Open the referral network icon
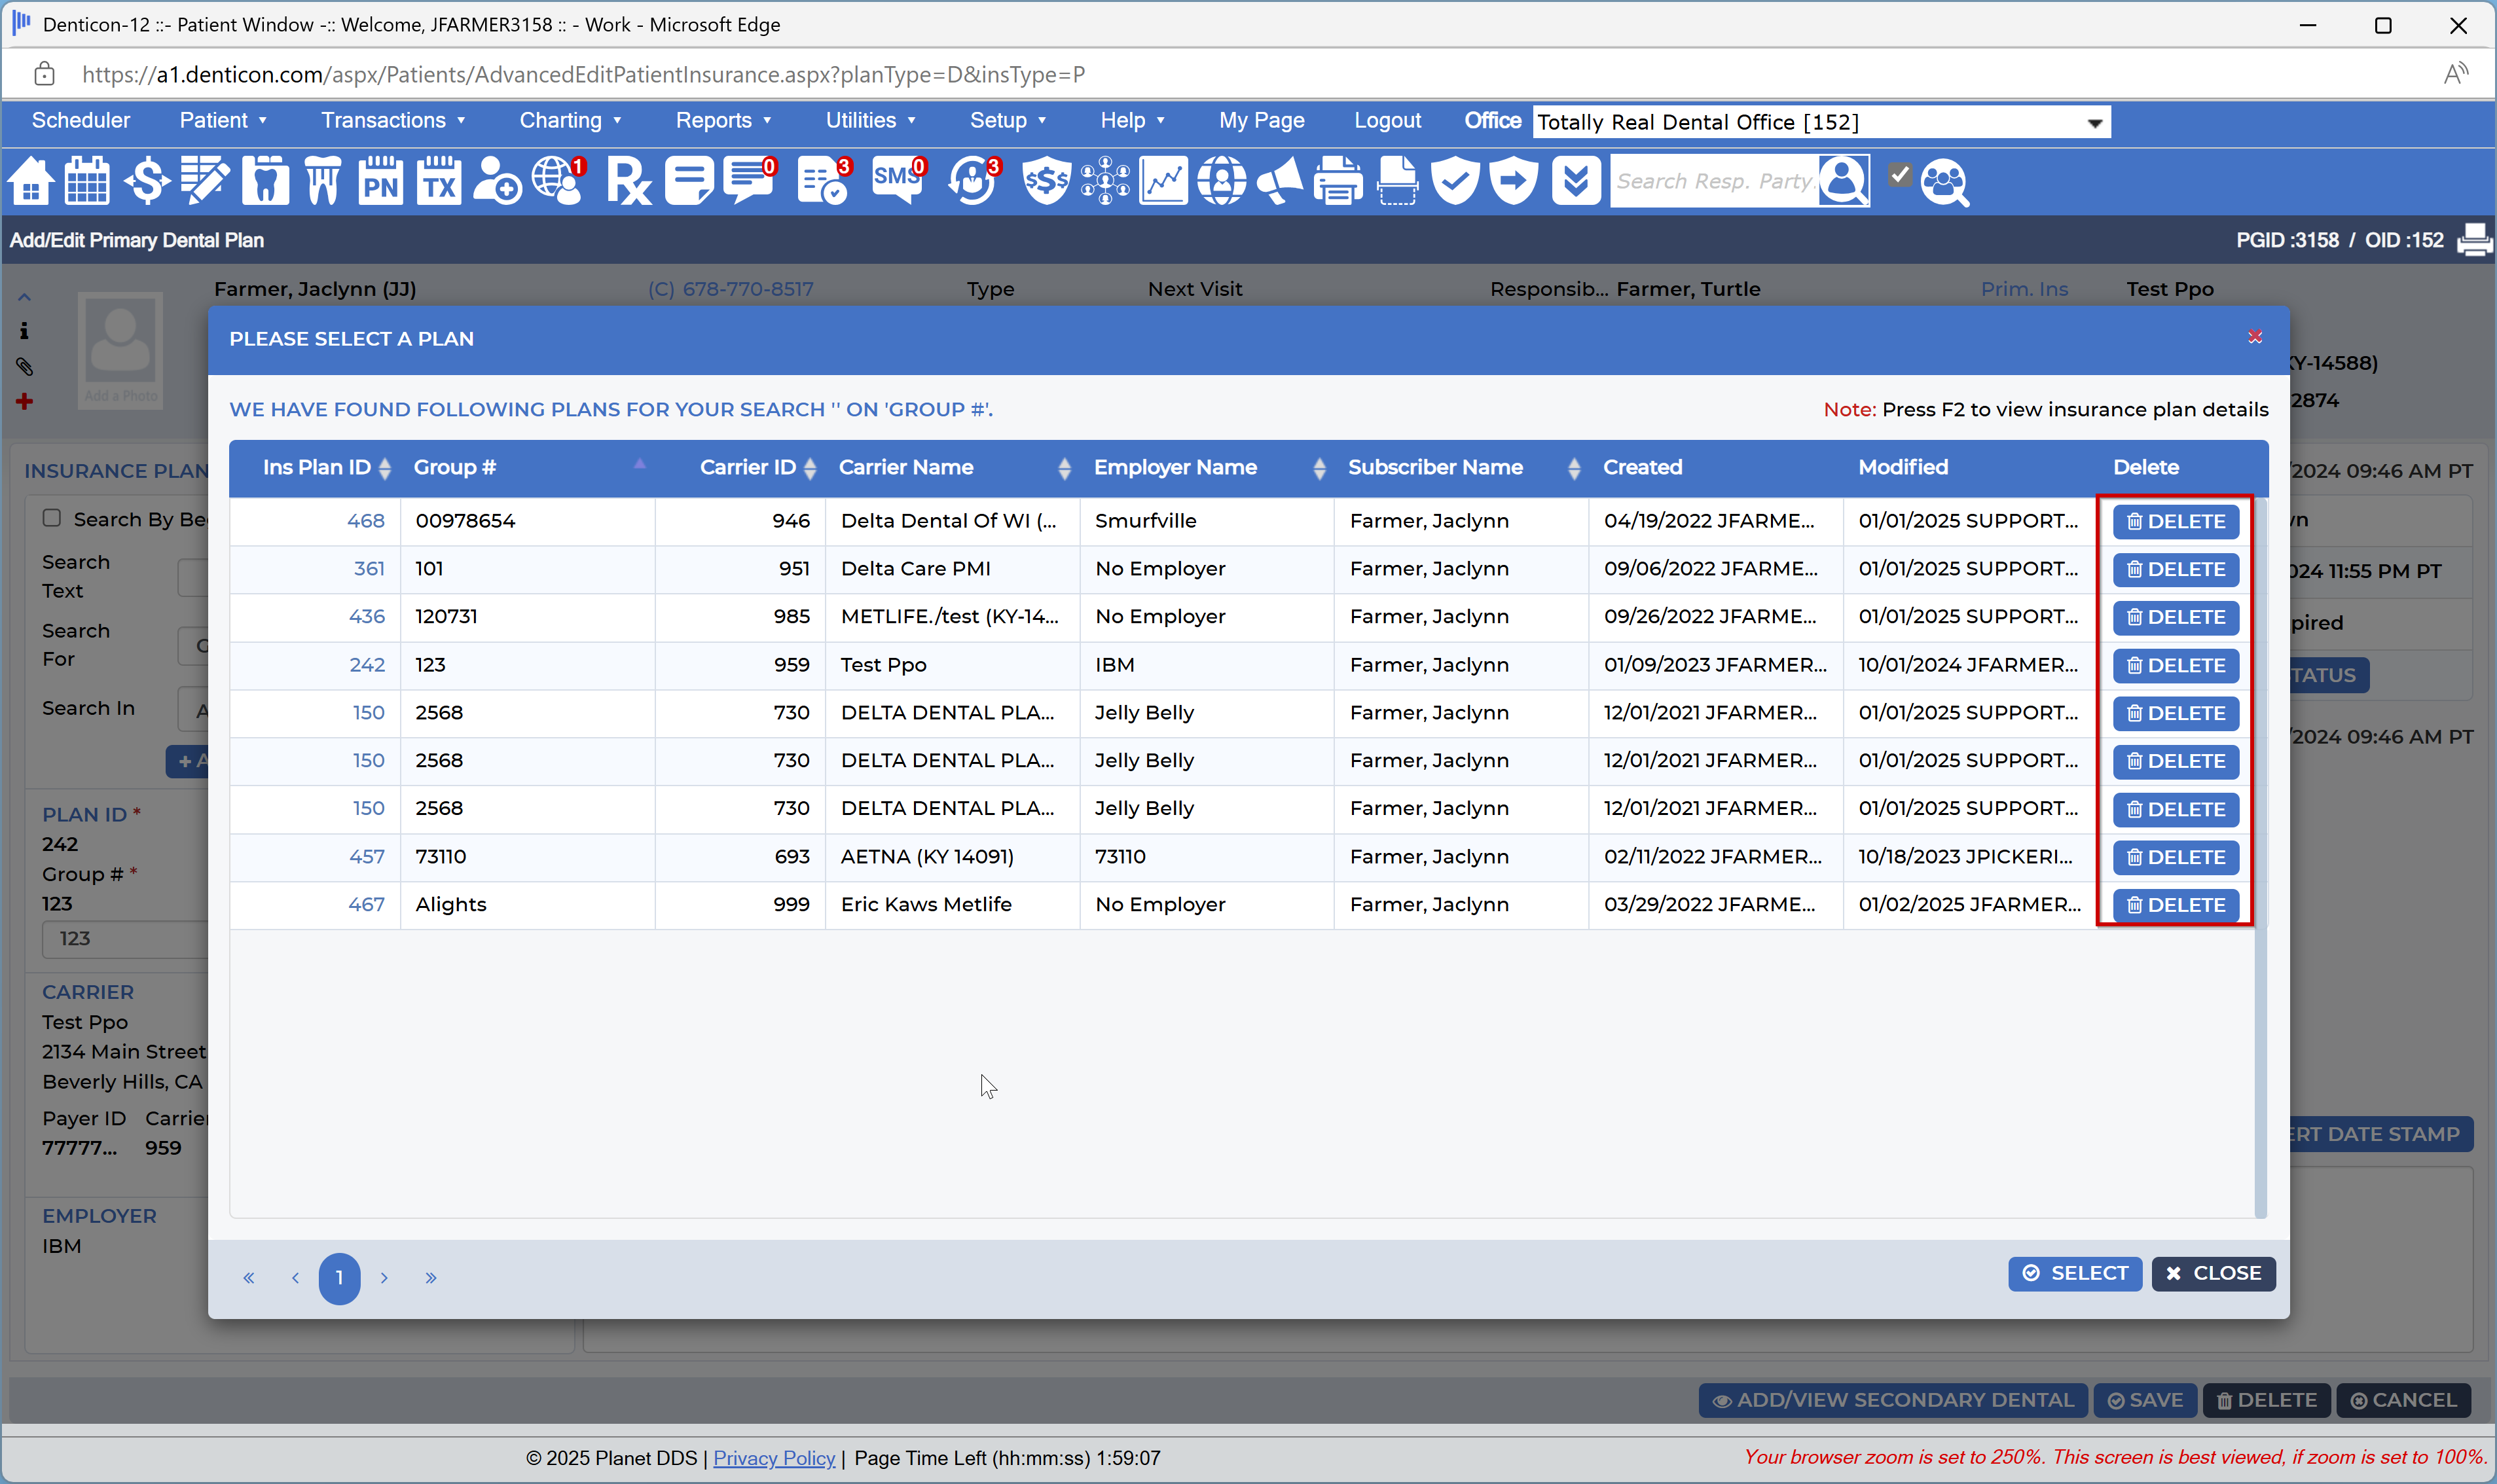Image resolution: width=2497 pixels, height=1484 pixels. coord(1105,181)
